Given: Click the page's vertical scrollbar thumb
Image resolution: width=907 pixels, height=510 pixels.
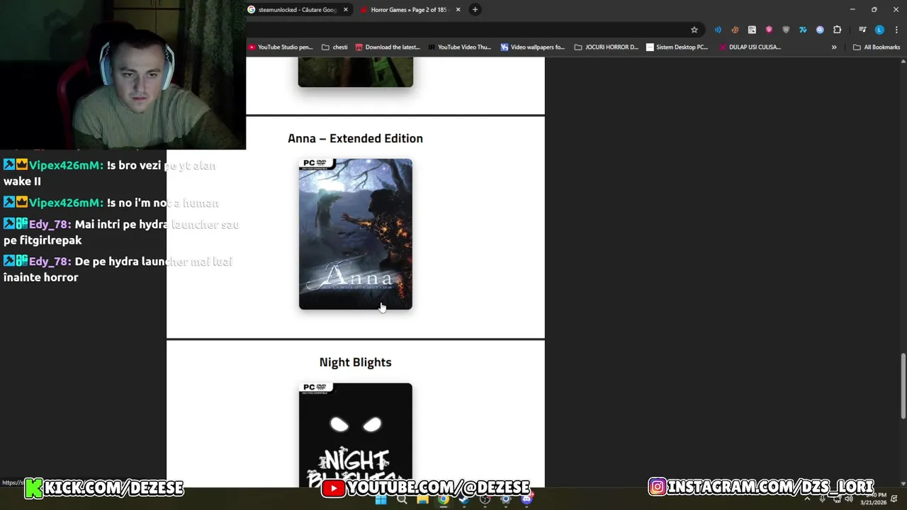Looking at the screenshot, I should tap(903, 386).
